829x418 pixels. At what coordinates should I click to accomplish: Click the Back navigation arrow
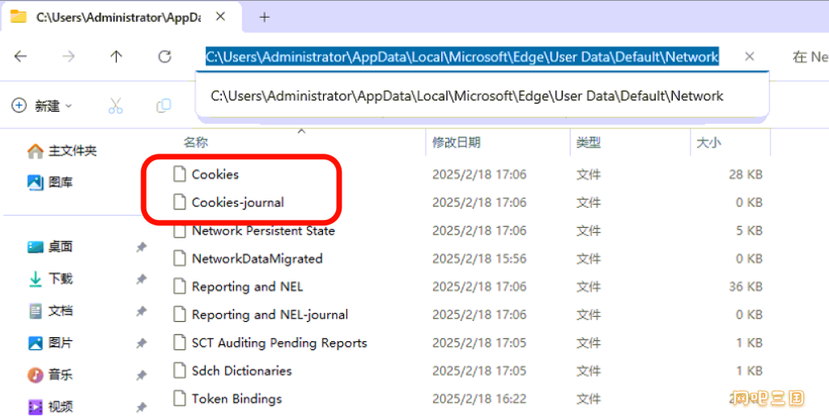coord(20,57)
